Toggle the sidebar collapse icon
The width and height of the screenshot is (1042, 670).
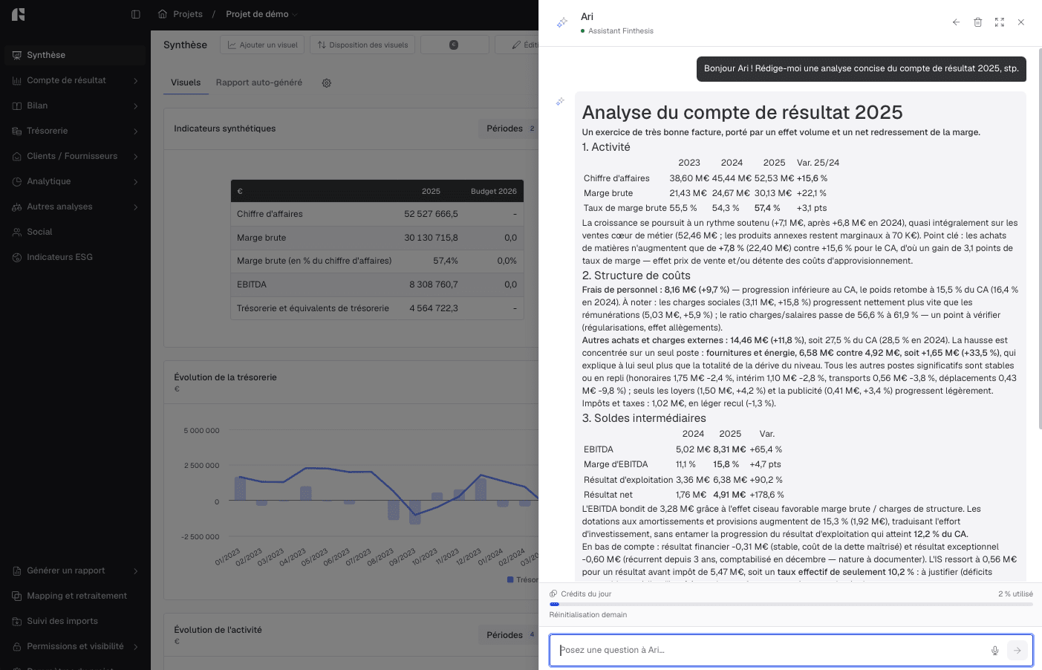[136, 14]
